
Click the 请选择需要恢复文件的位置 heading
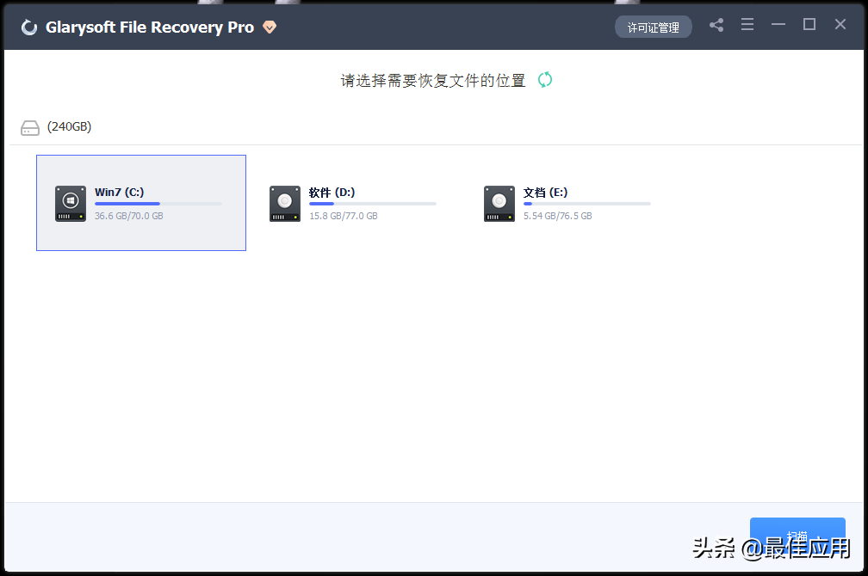coord(433,81)
